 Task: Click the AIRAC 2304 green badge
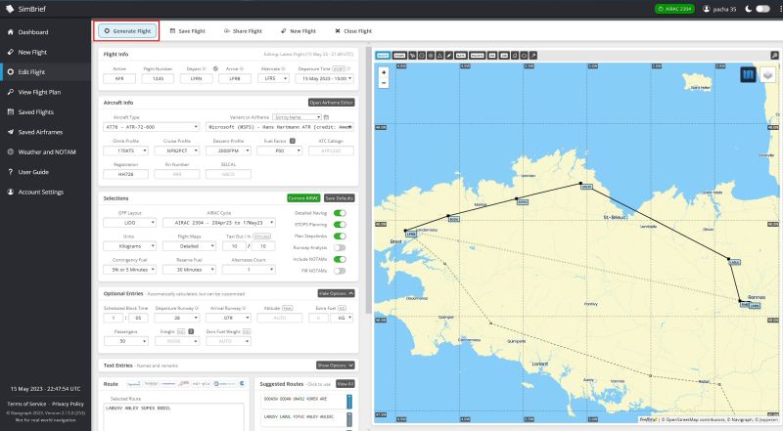[x=674, y=9]
